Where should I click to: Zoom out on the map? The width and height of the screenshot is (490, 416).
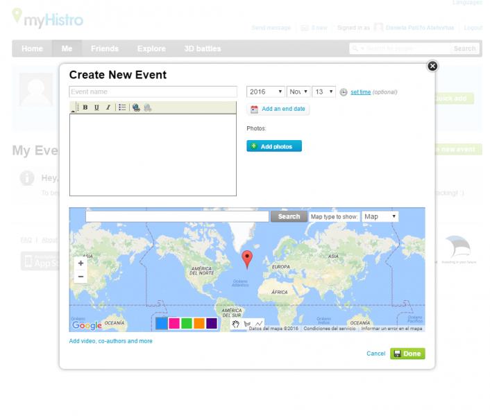coord(81,277)
